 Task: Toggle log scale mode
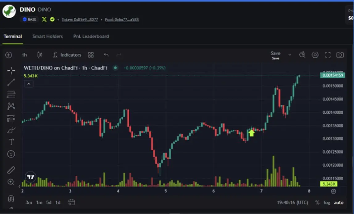pos(327,203)
